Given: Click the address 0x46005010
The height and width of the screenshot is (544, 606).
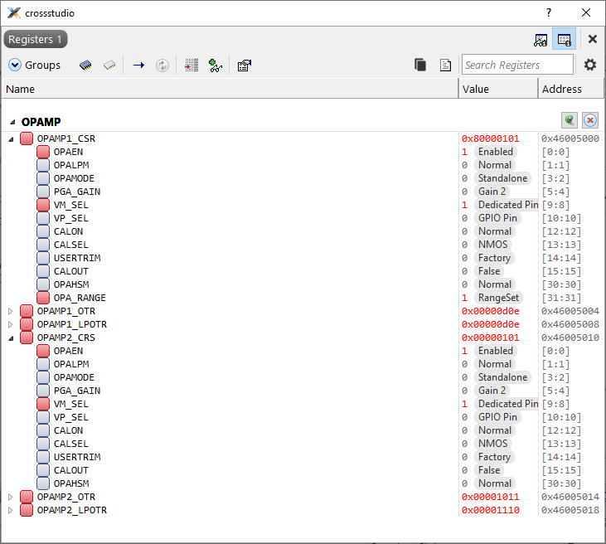Looking at the screenshot, I should (x=570, y=338).
